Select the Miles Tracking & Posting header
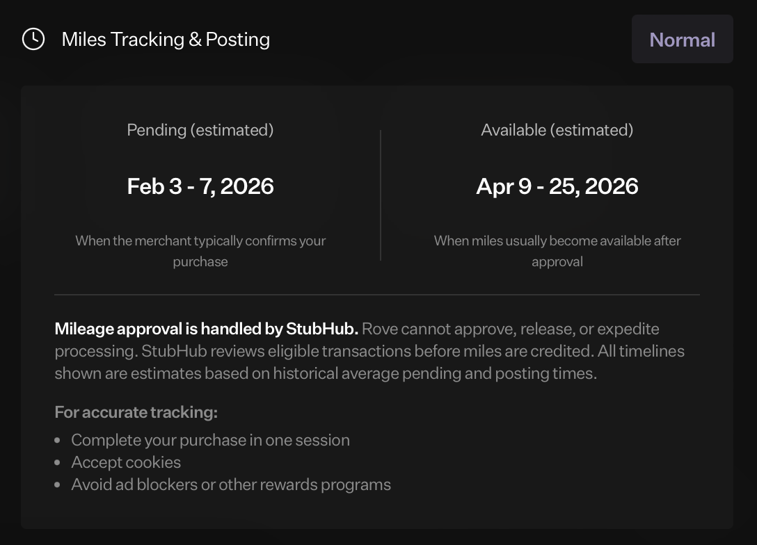 click(166, 39)
